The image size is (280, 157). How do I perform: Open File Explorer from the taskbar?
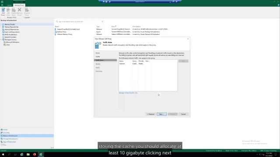[x=28, y=154]
